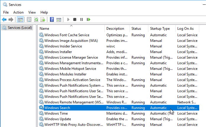
Task: Open the Action menu
Action: [18, 12]
